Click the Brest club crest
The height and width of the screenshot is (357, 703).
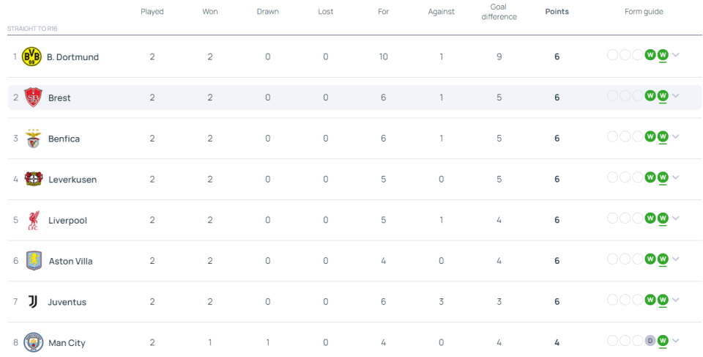(33, 97)
